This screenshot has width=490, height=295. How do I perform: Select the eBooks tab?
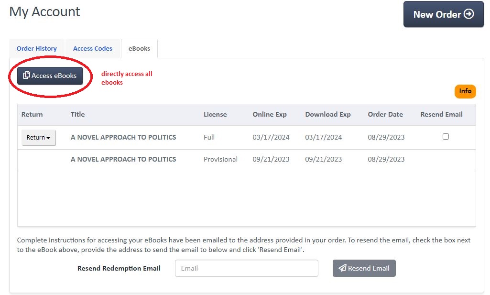(x=139, y=48)
